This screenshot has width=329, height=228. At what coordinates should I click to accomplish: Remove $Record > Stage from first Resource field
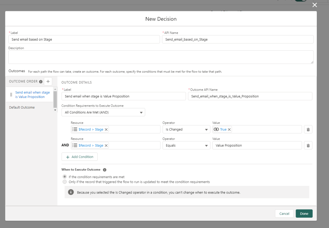tap(106, 129)
